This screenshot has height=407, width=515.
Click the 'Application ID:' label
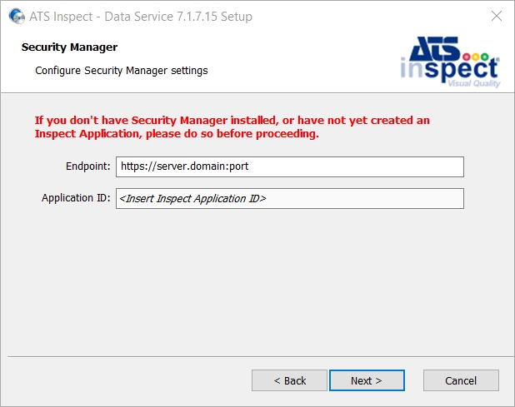tap(76, 198)
